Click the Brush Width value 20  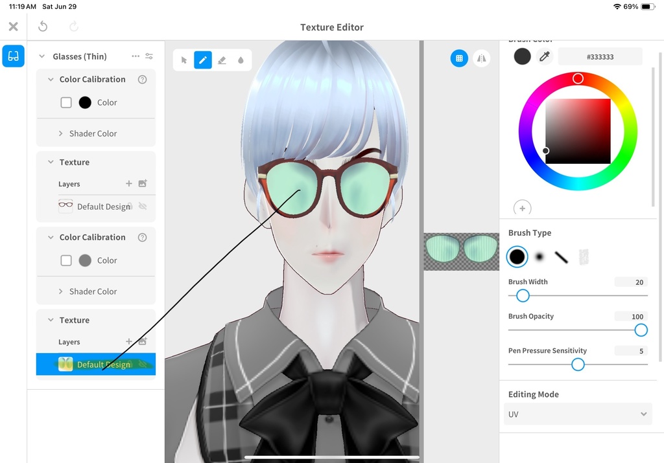point(631,282)
